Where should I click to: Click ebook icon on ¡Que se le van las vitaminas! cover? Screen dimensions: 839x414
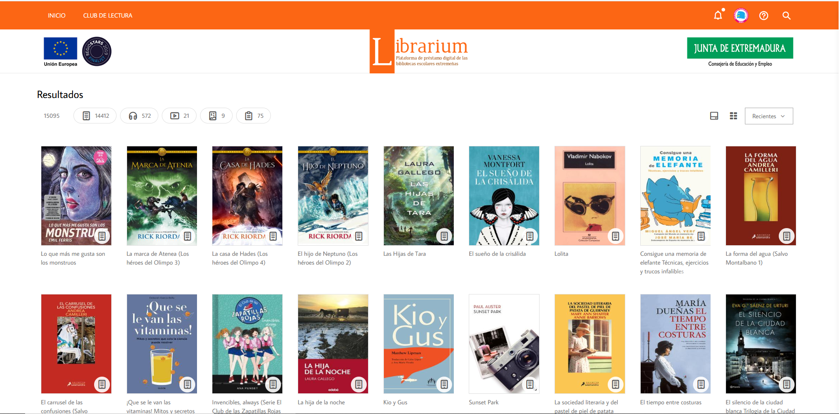coord(188,385)
